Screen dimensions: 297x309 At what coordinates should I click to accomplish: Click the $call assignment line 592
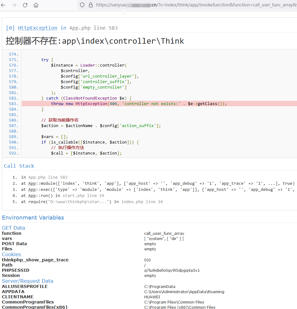click(x=86, y=153)
